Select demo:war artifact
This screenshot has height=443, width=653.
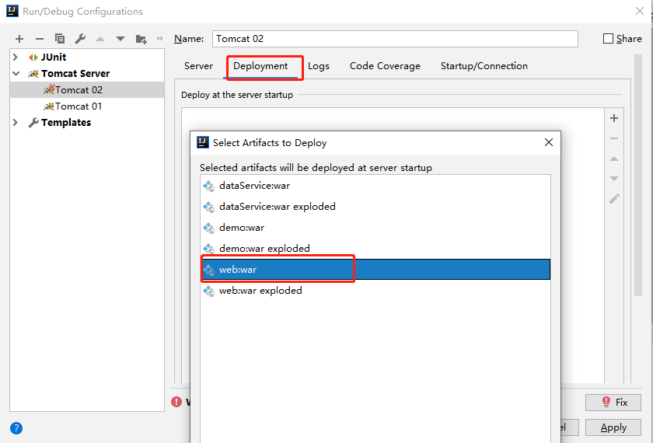point(375,228)
